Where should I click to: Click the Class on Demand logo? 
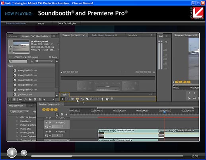pos(197,13)
